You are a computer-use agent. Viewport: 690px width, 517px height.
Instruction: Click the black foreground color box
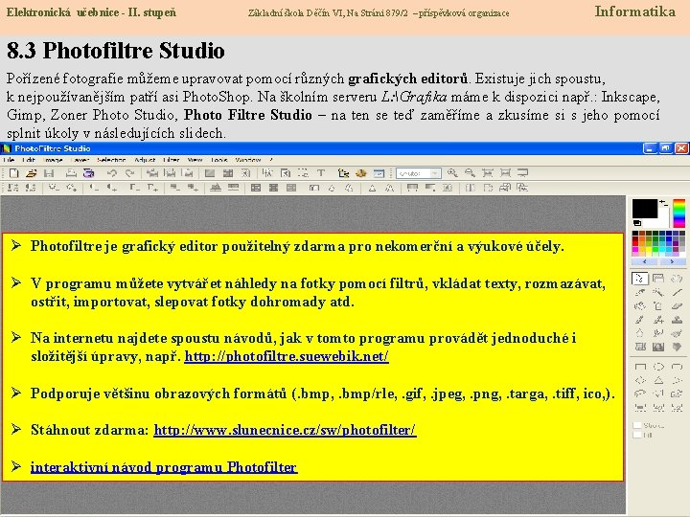645,209
